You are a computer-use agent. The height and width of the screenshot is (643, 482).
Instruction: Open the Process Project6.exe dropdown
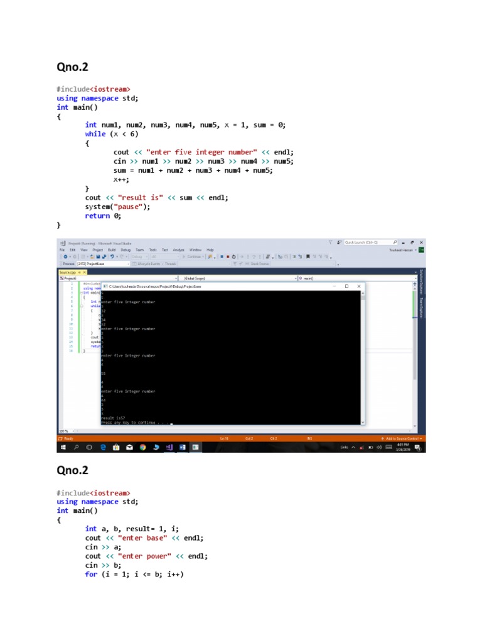(x=128, y=264)
